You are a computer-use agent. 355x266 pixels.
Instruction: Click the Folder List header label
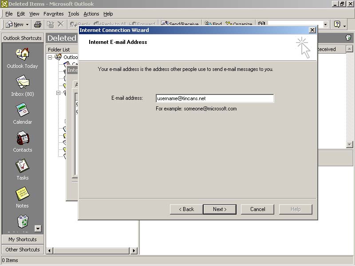[x=59, y=50]
